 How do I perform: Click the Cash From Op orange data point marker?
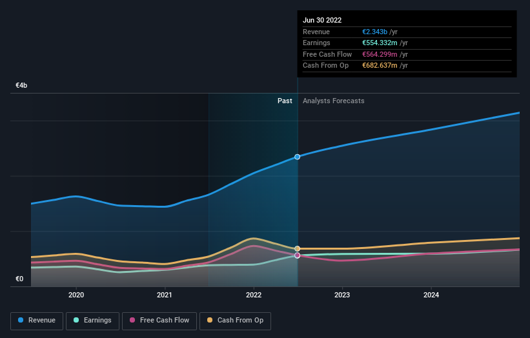297,248
